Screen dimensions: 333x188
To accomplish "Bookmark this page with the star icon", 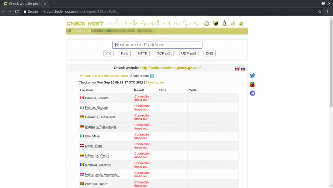I will pos(320,12).
